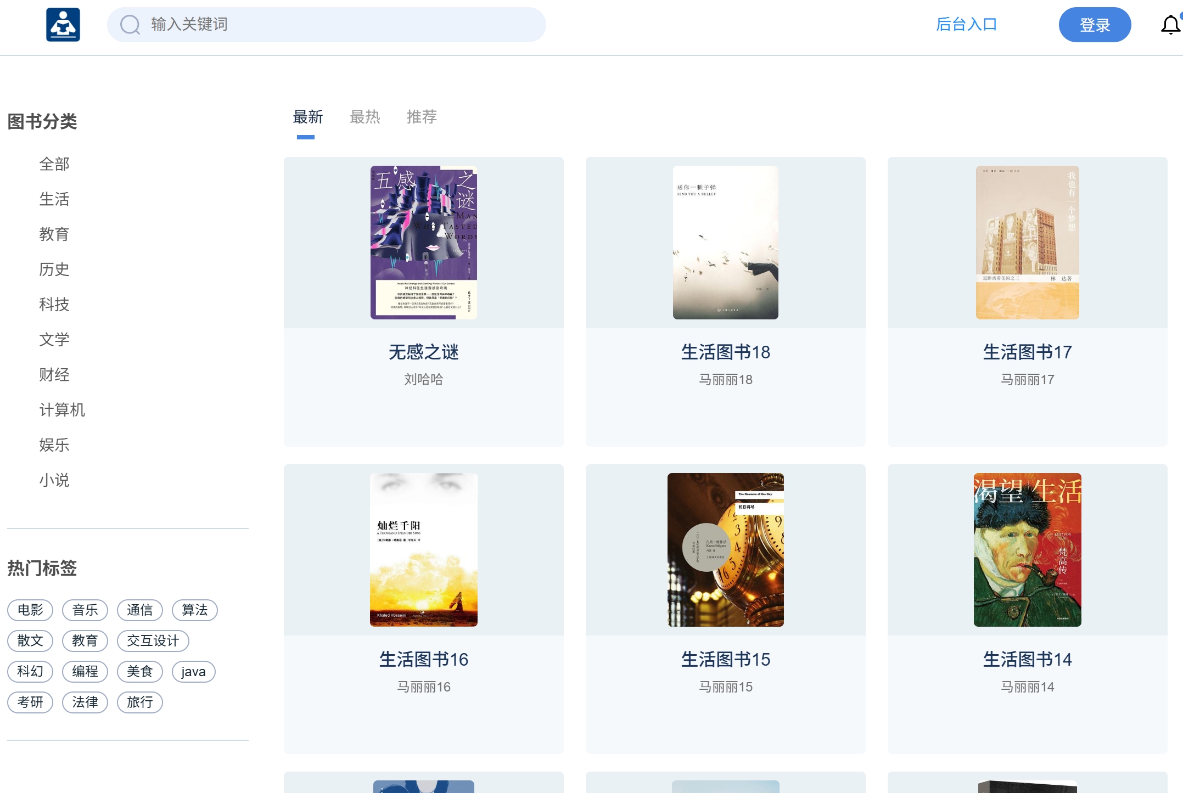Switch to the 最热 tab
The height and width of the screenshot is (793, 1183).
(x=365, y=117)
